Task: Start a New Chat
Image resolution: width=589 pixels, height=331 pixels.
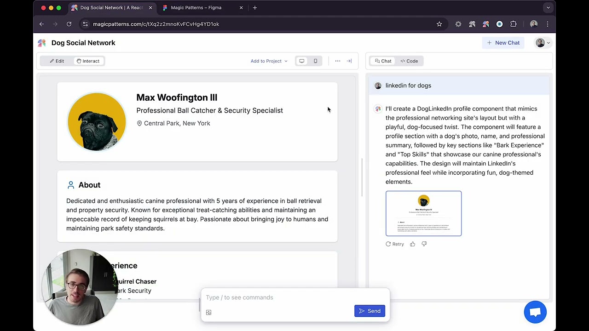Action: 503,43
